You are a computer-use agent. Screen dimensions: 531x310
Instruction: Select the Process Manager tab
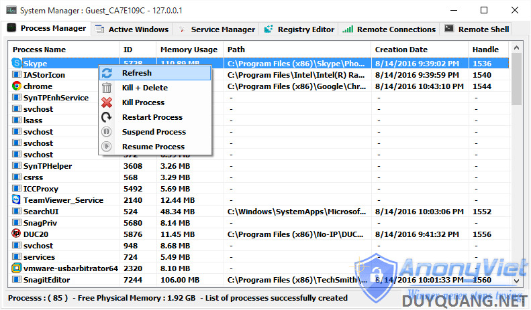[x=46, y=28]
